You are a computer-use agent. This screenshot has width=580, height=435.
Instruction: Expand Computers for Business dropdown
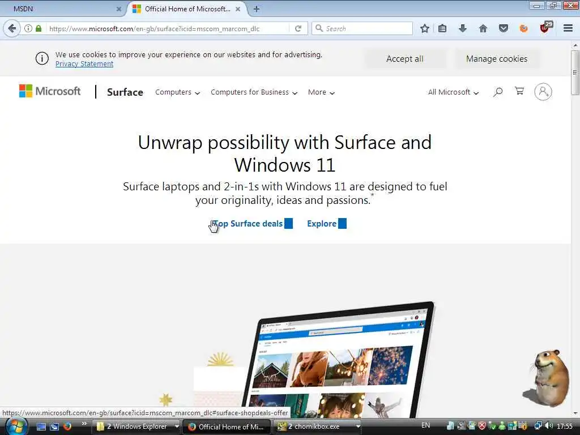pyautogui.click(x=254, y=92)
